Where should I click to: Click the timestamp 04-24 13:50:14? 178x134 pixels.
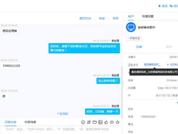tap(9, 60)
